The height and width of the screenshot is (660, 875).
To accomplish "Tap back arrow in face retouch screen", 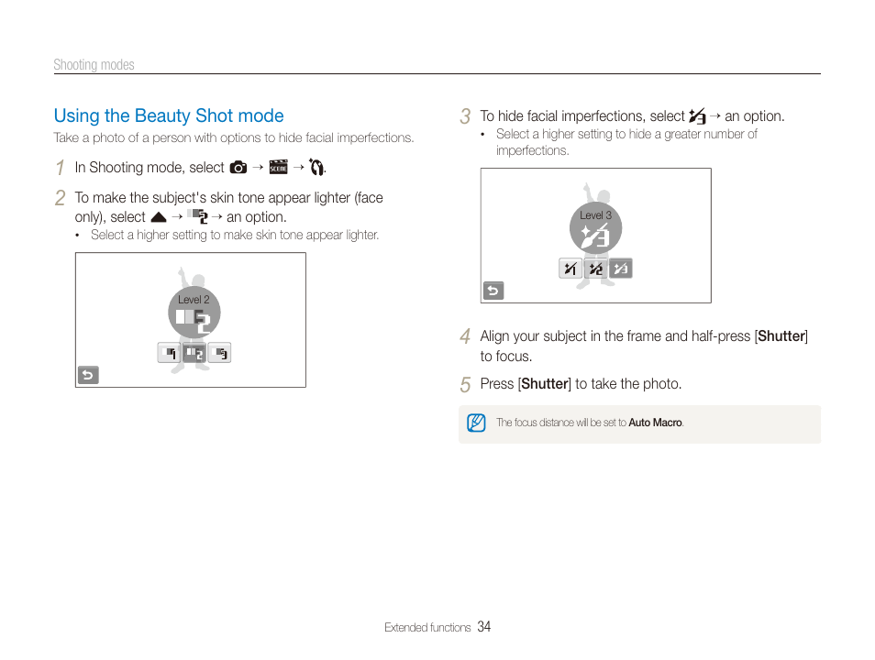I will click(x=493, y=291).
